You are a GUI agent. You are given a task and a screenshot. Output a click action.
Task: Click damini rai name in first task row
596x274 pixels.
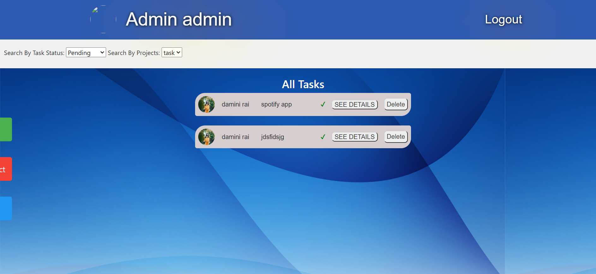[235, 104]
